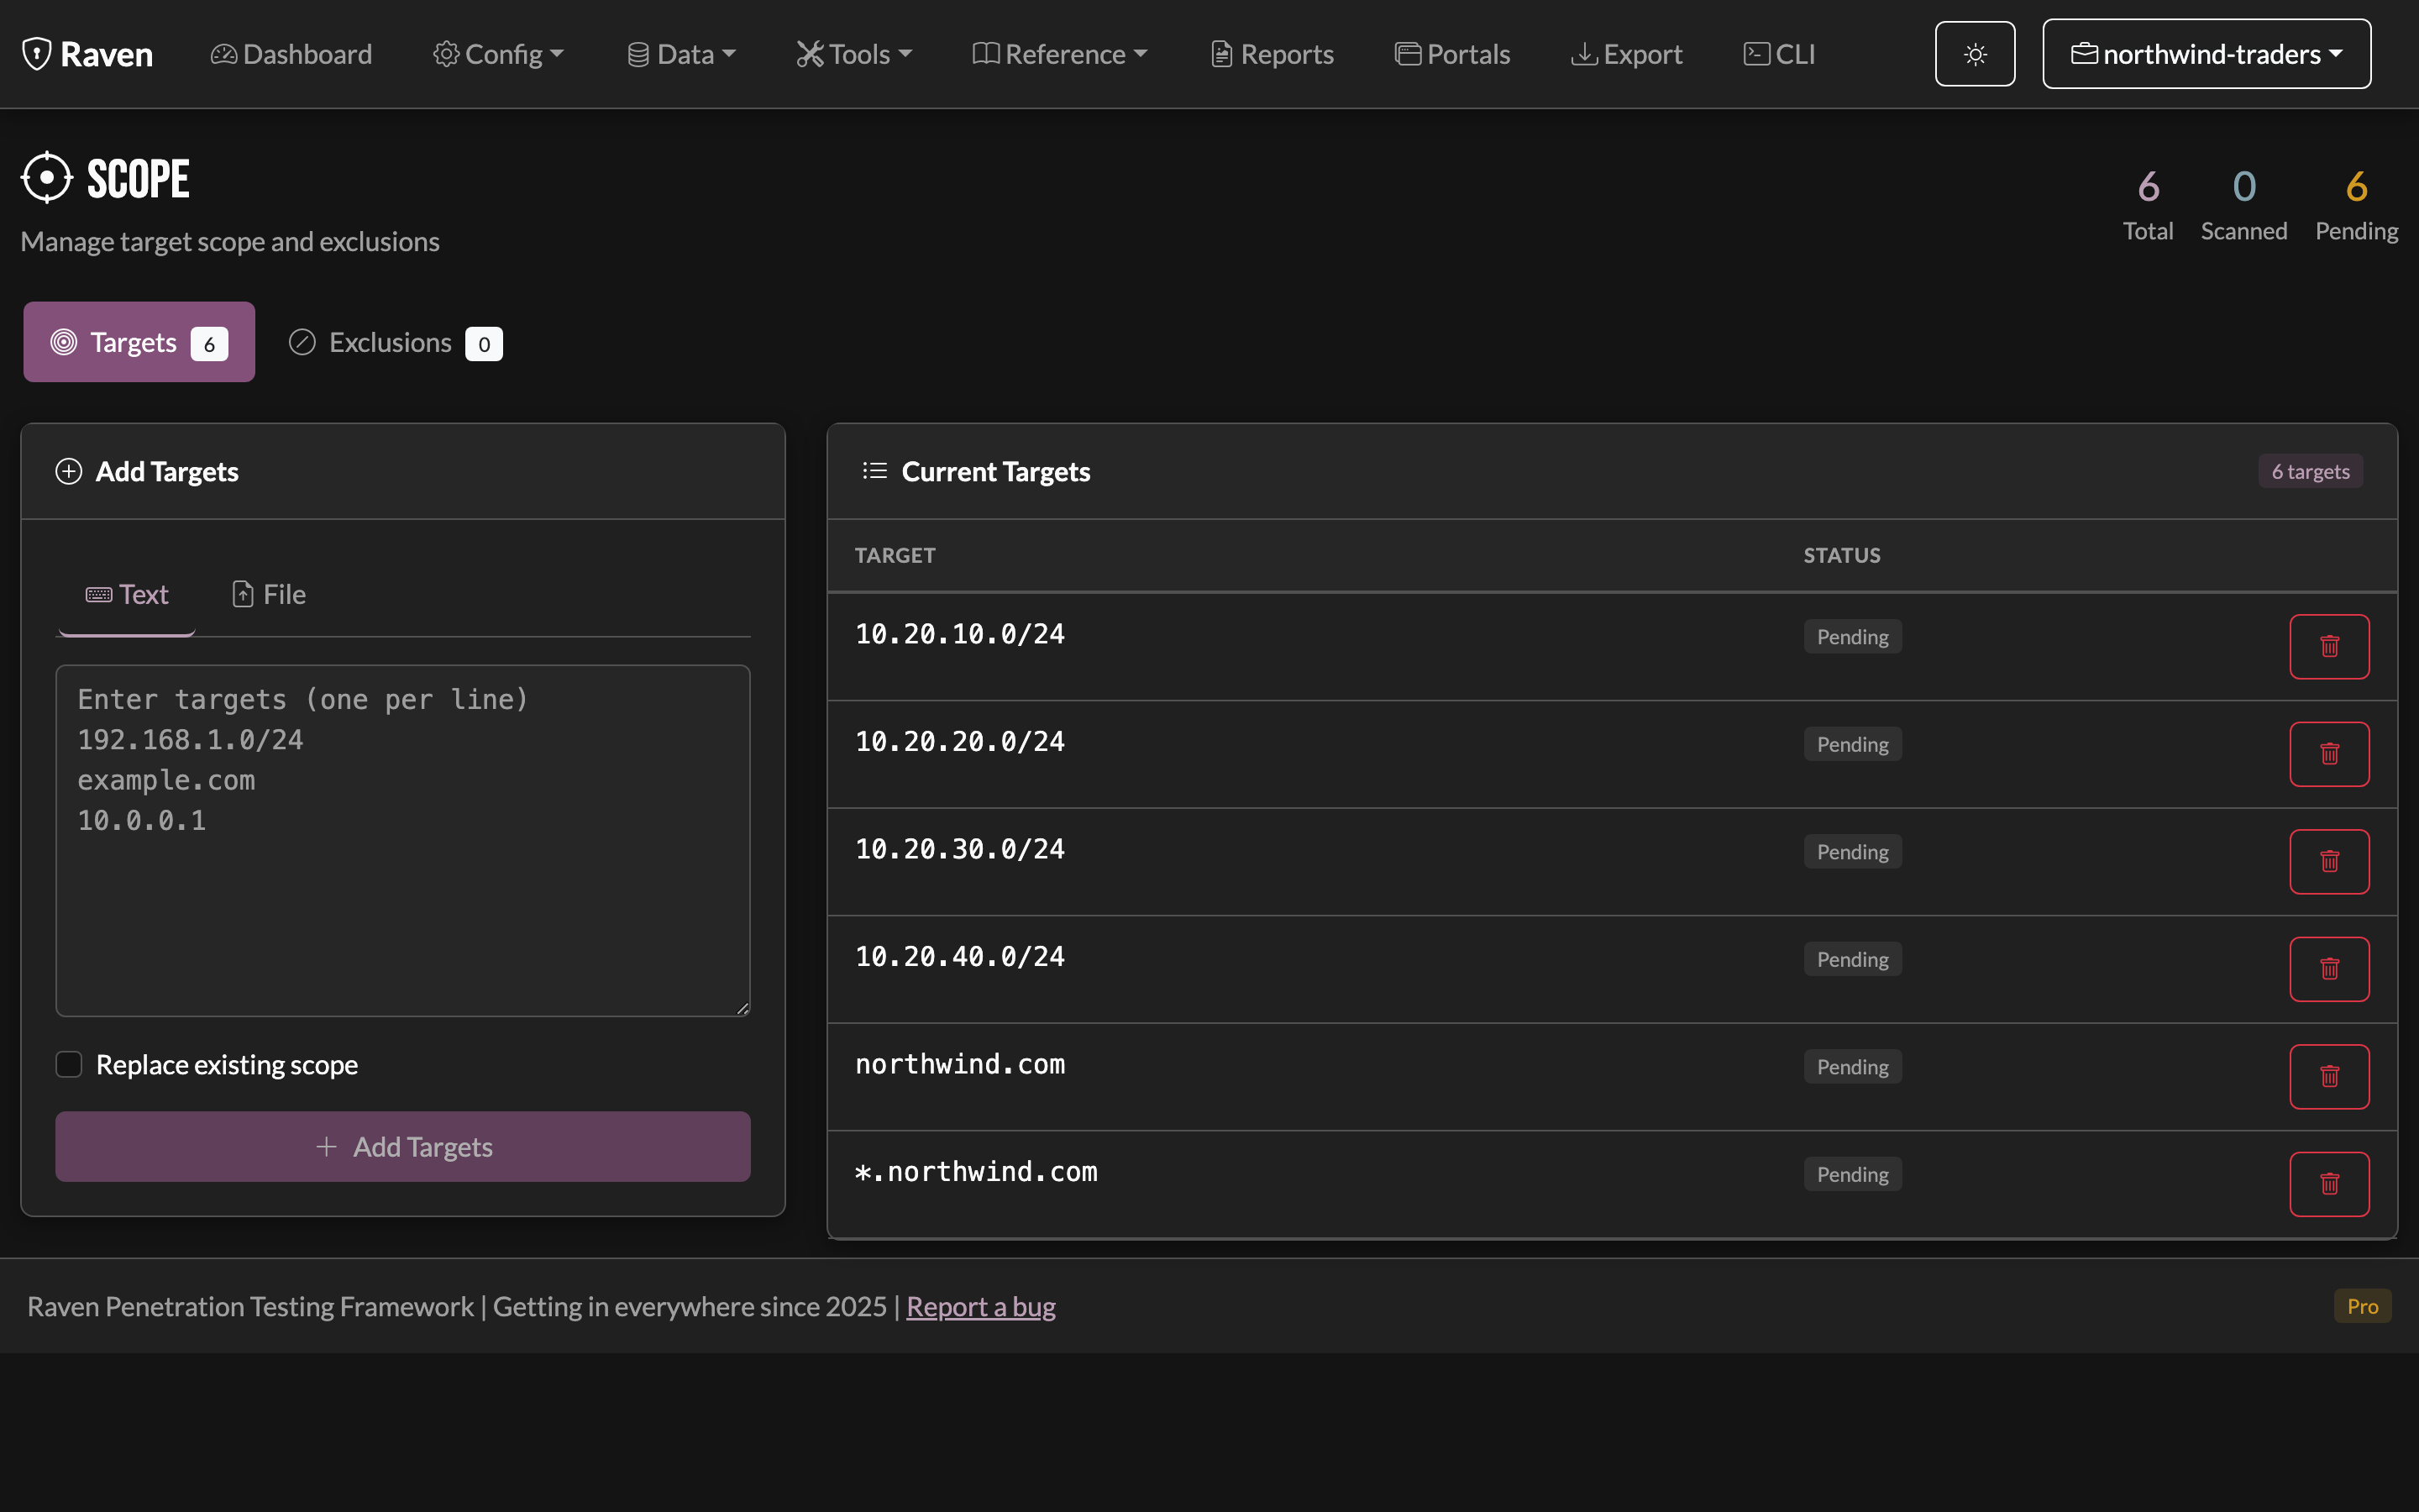
Task: Go to the Dashboard page
Action: pyautogui.click(x=291, y=54)
